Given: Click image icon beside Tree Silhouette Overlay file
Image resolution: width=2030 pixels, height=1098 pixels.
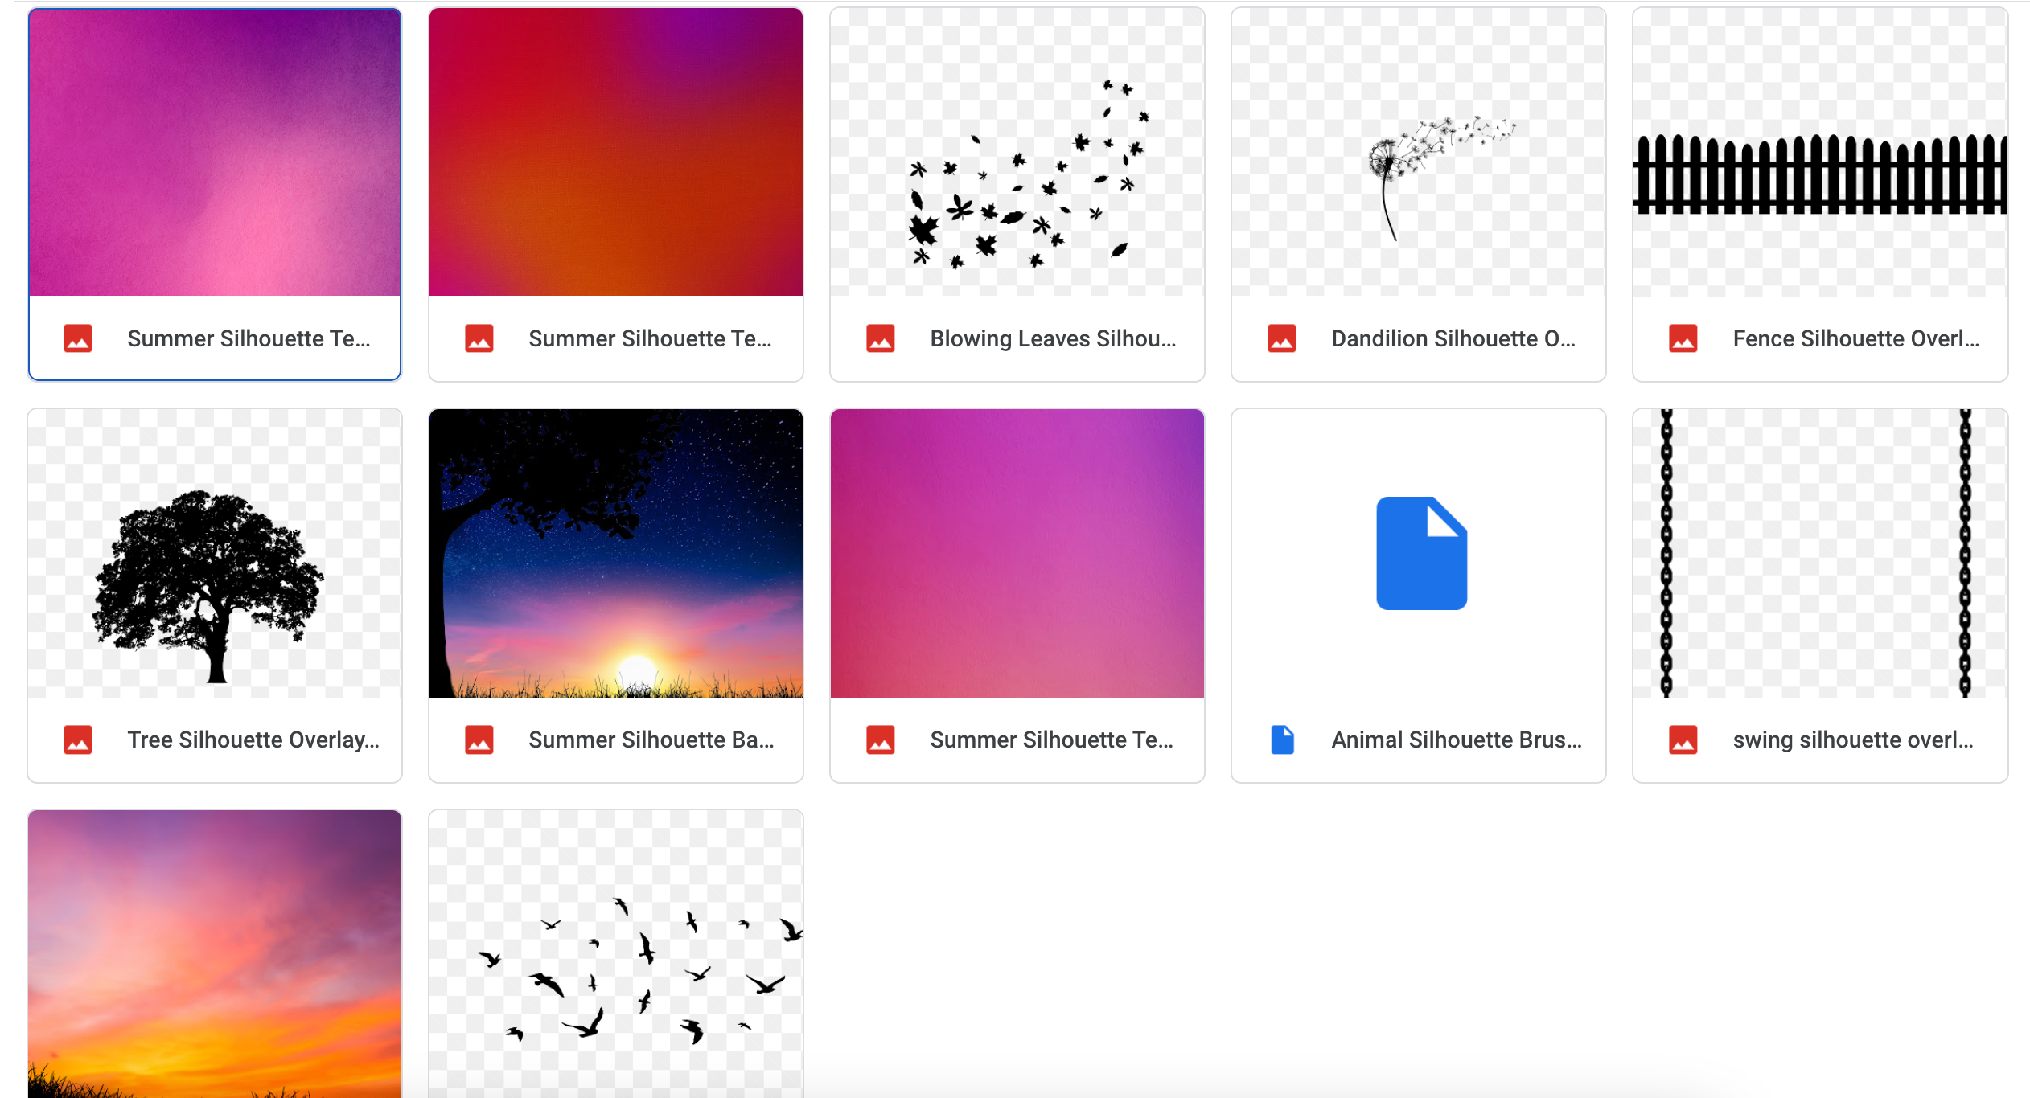Looking at the screenshot, I should 78,740.
